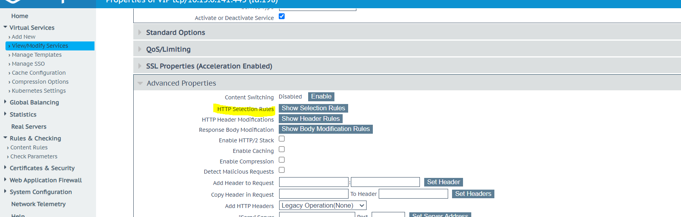Open the Add HTTP Headers dropdown

(x=323, y=206)
